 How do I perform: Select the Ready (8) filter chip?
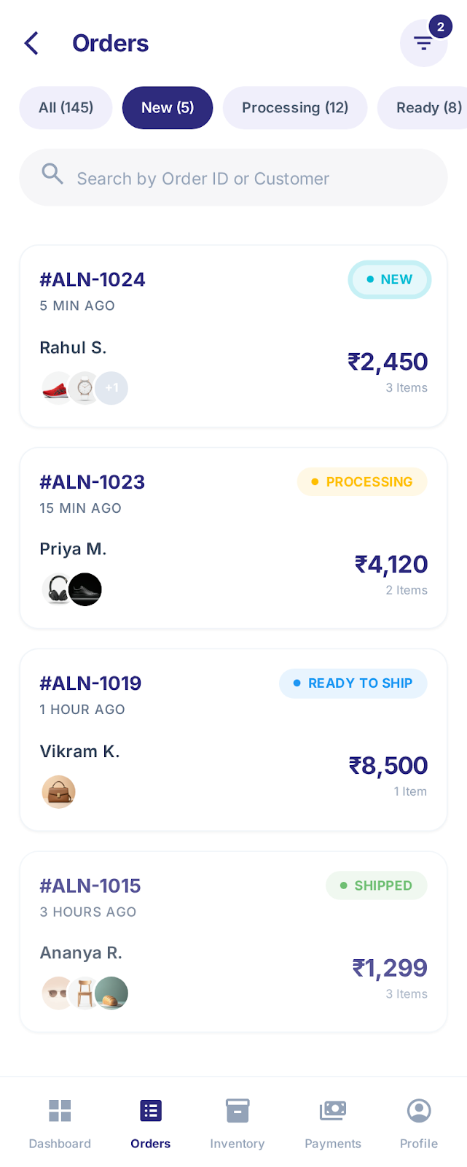(426, 107)
